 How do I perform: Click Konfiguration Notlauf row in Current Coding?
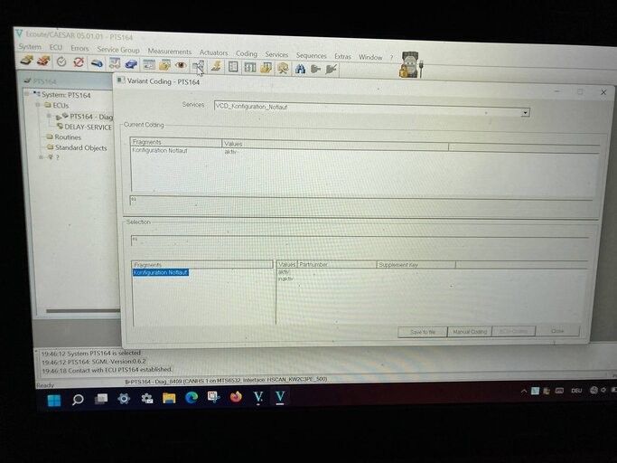(x=160, y=150)
